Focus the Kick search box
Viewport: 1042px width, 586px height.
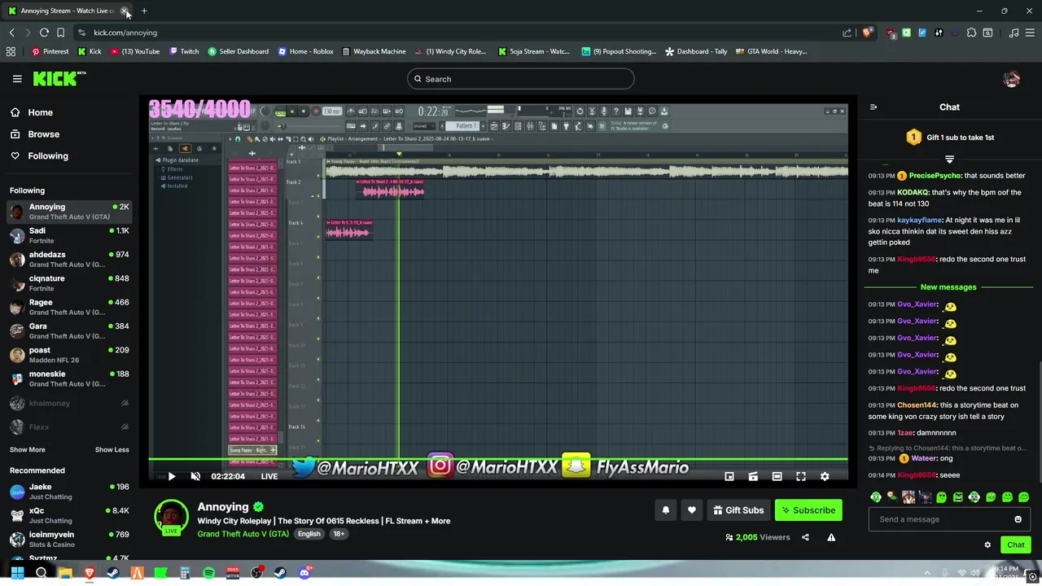(521, 79)
